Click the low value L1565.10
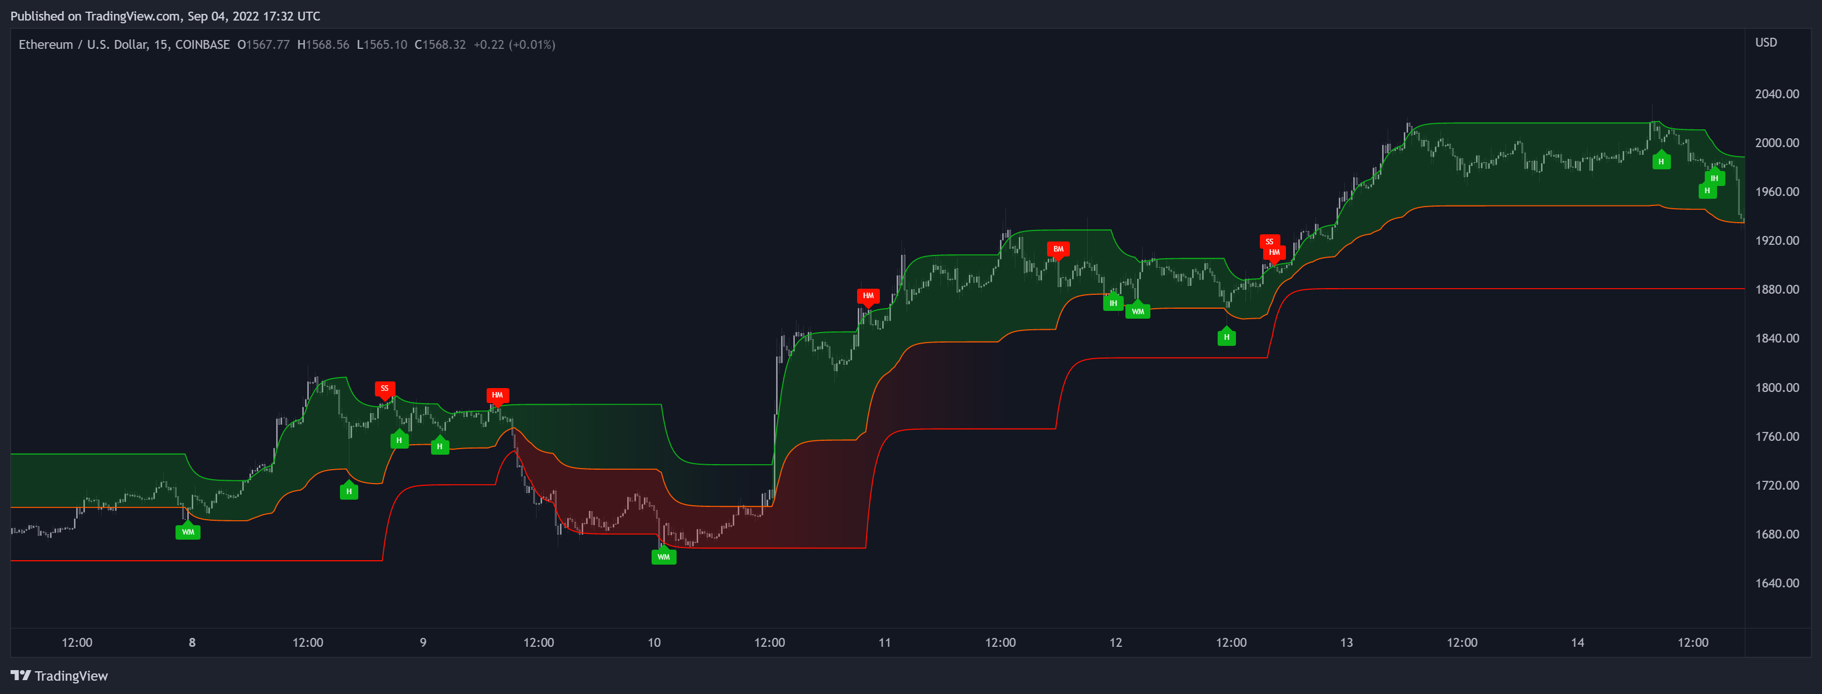 [382, 44]
